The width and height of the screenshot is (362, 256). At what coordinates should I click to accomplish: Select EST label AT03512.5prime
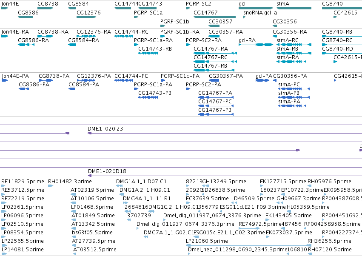(x=95, y=250)
